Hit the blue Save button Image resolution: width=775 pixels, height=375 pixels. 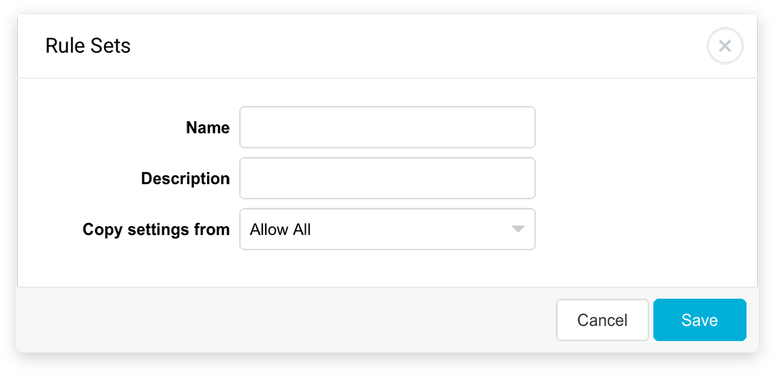click(699, 320)
